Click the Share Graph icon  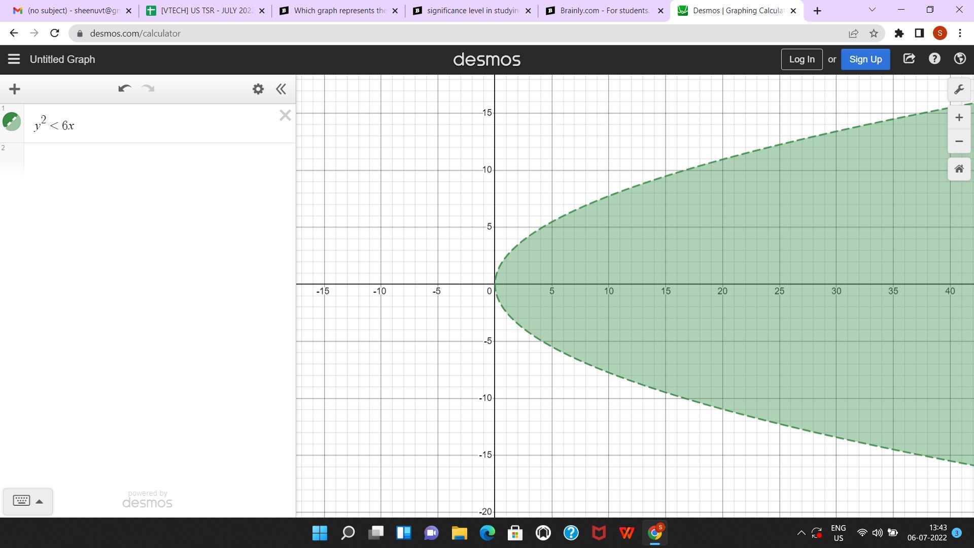tap(909, 59)
